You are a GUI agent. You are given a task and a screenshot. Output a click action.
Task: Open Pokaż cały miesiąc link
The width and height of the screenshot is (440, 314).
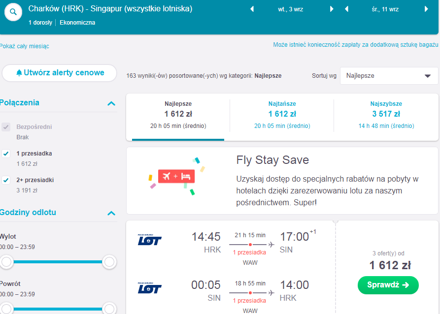coord(25,46)
